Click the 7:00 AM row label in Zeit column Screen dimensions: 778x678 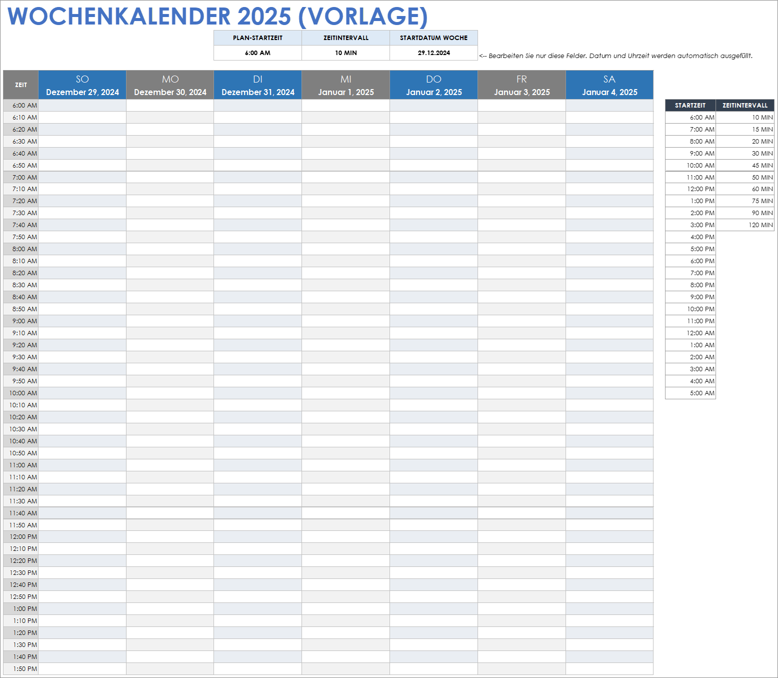[x=21, y=178]
